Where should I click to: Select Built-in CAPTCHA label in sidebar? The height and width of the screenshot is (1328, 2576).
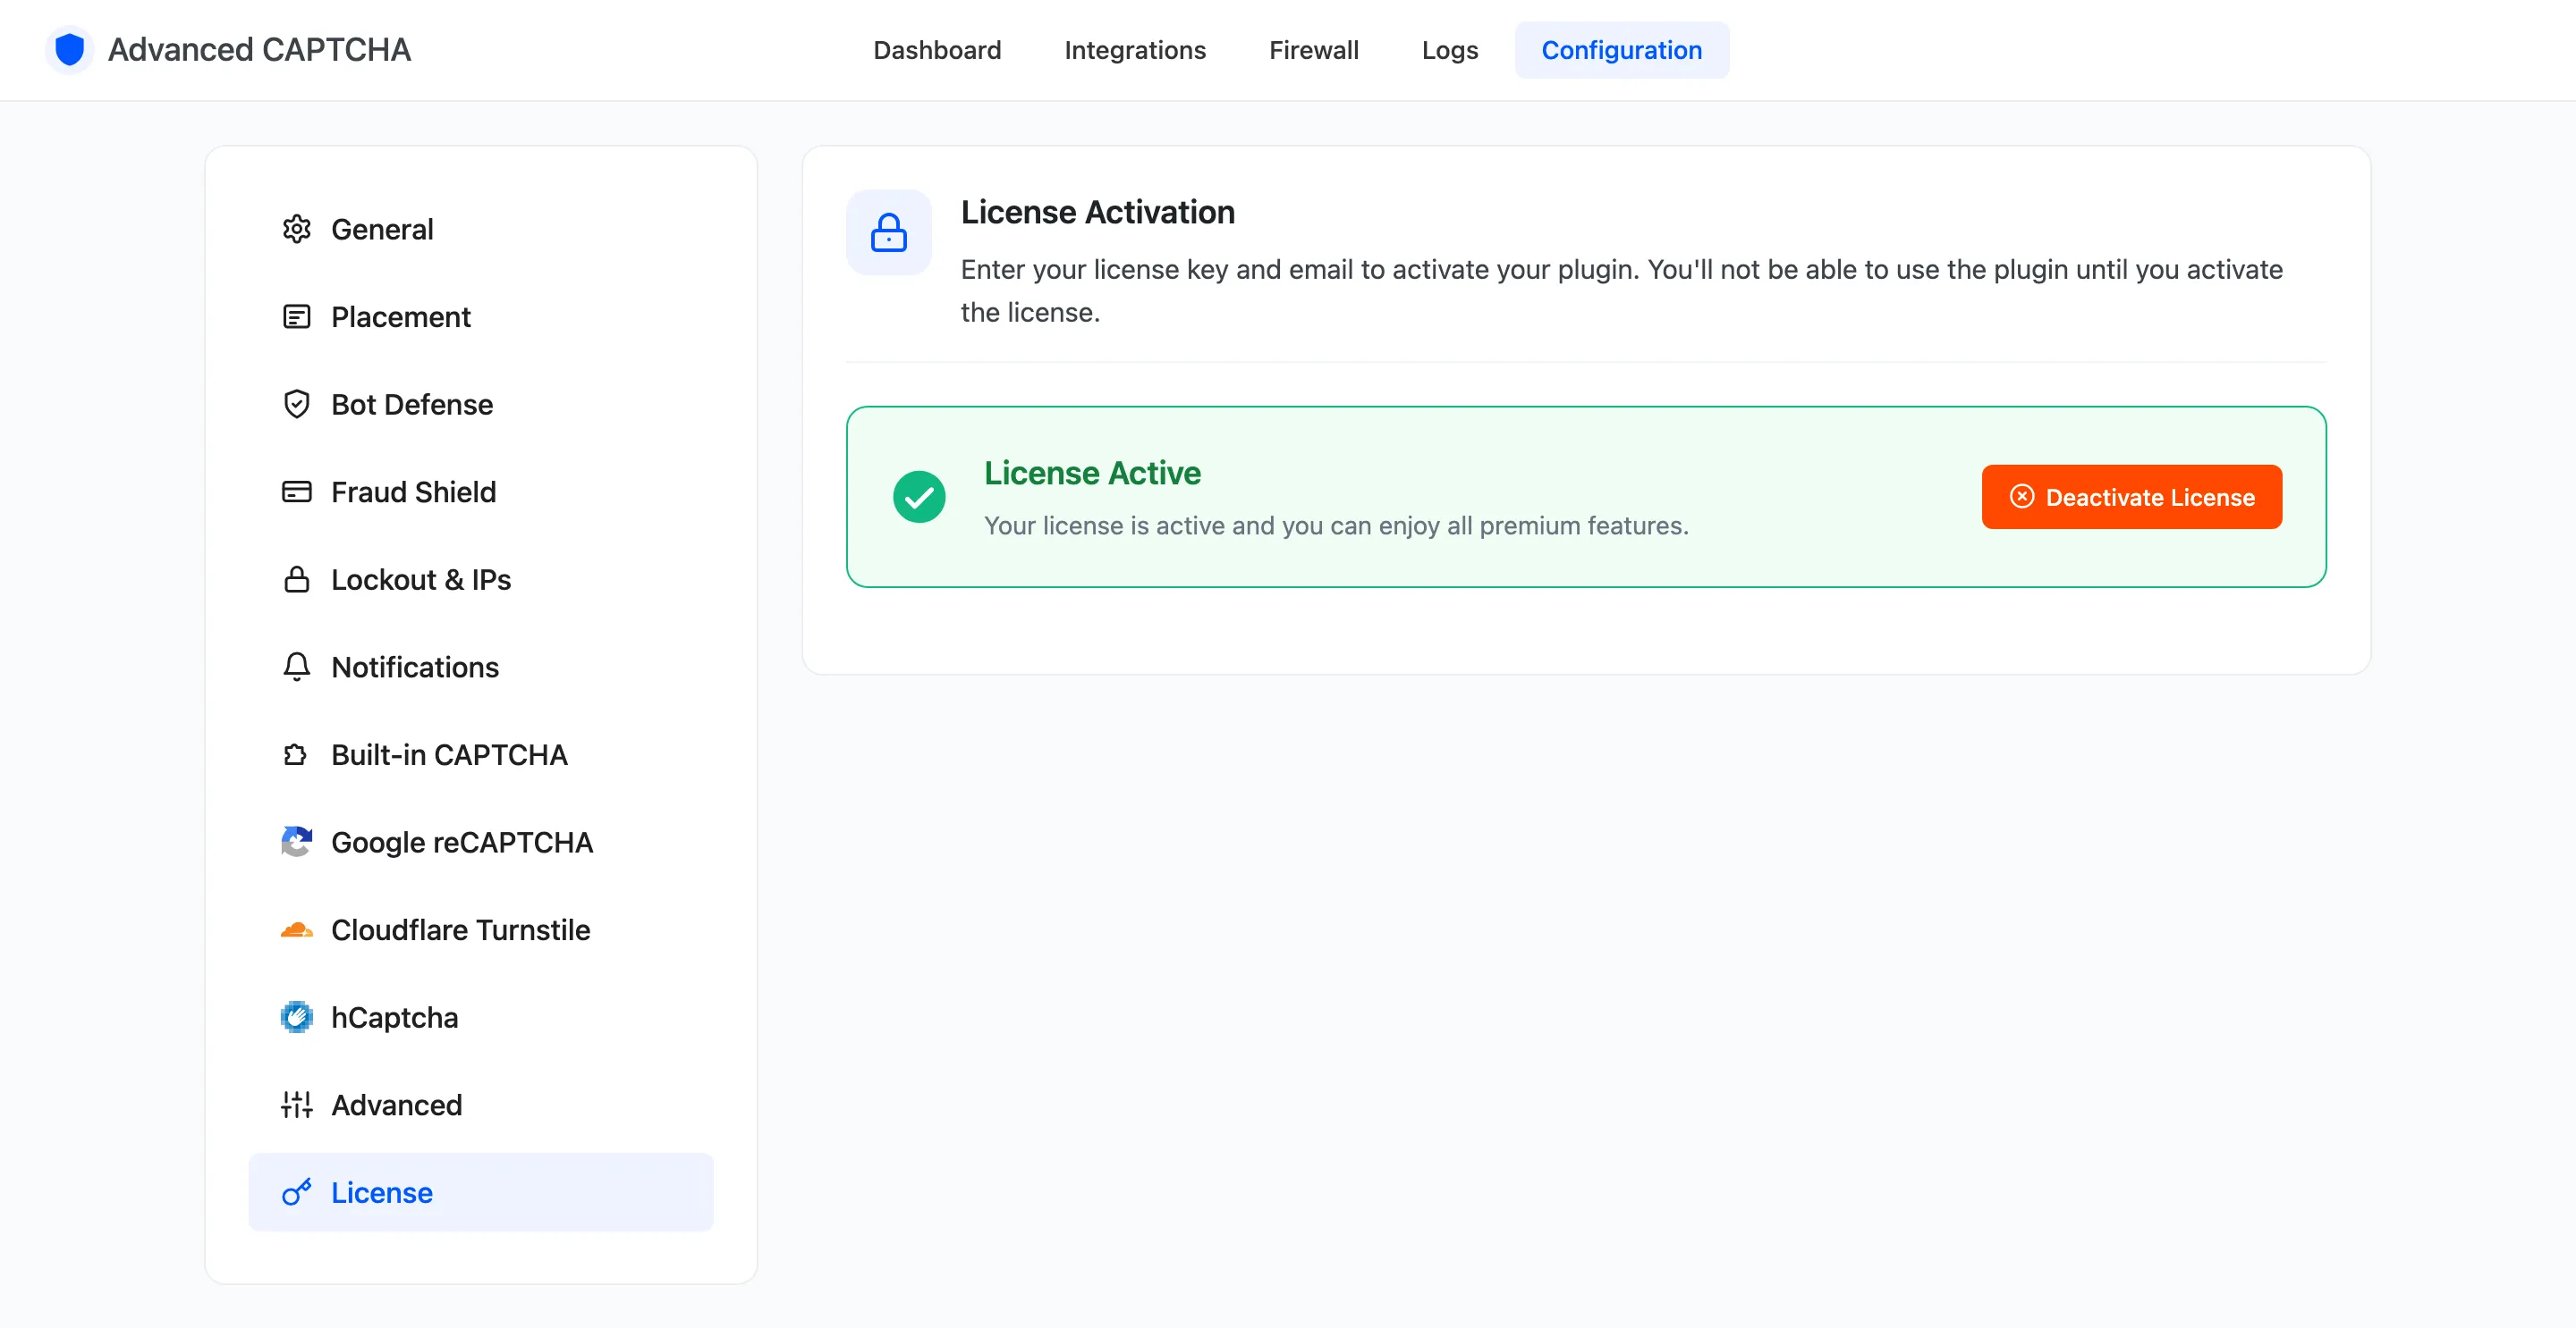tap(449, 754)
